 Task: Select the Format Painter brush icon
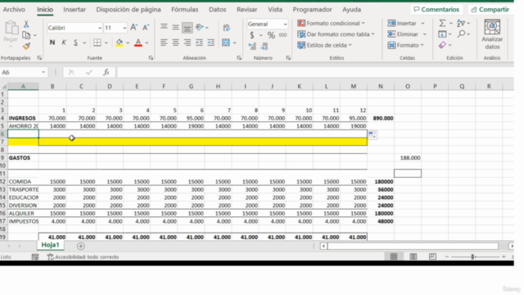tap(26, 46)
